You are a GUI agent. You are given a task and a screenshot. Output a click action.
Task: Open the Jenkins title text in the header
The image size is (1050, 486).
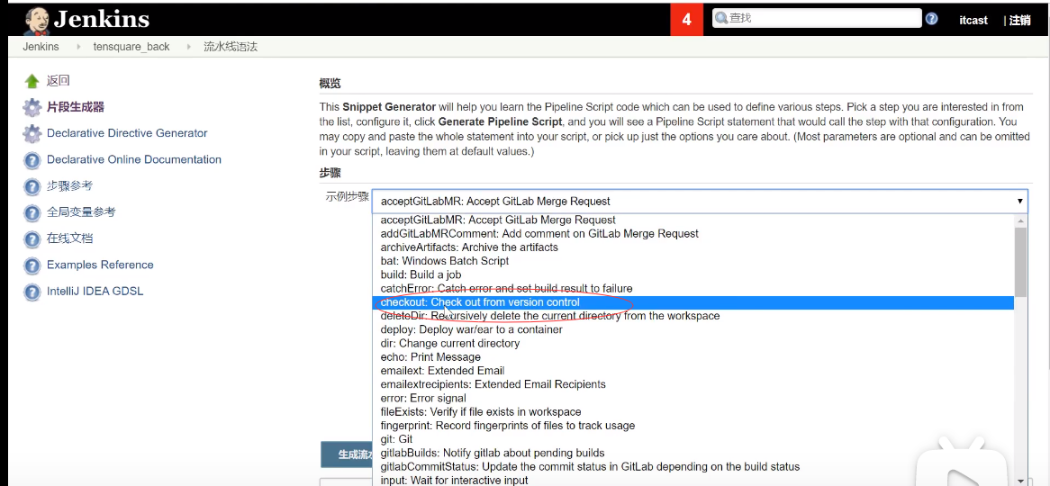point(102,20)
